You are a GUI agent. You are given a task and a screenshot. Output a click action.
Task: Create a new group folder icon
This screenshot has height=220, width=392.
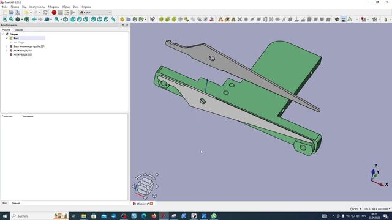(129, 20)
